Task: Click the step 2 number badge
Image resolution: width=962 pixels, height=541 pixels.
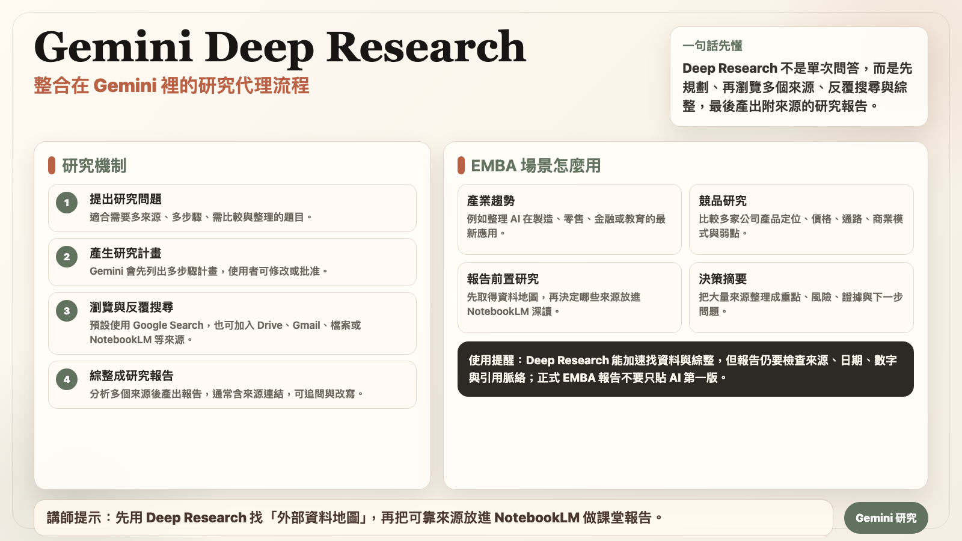Action: tap(67, 257)
